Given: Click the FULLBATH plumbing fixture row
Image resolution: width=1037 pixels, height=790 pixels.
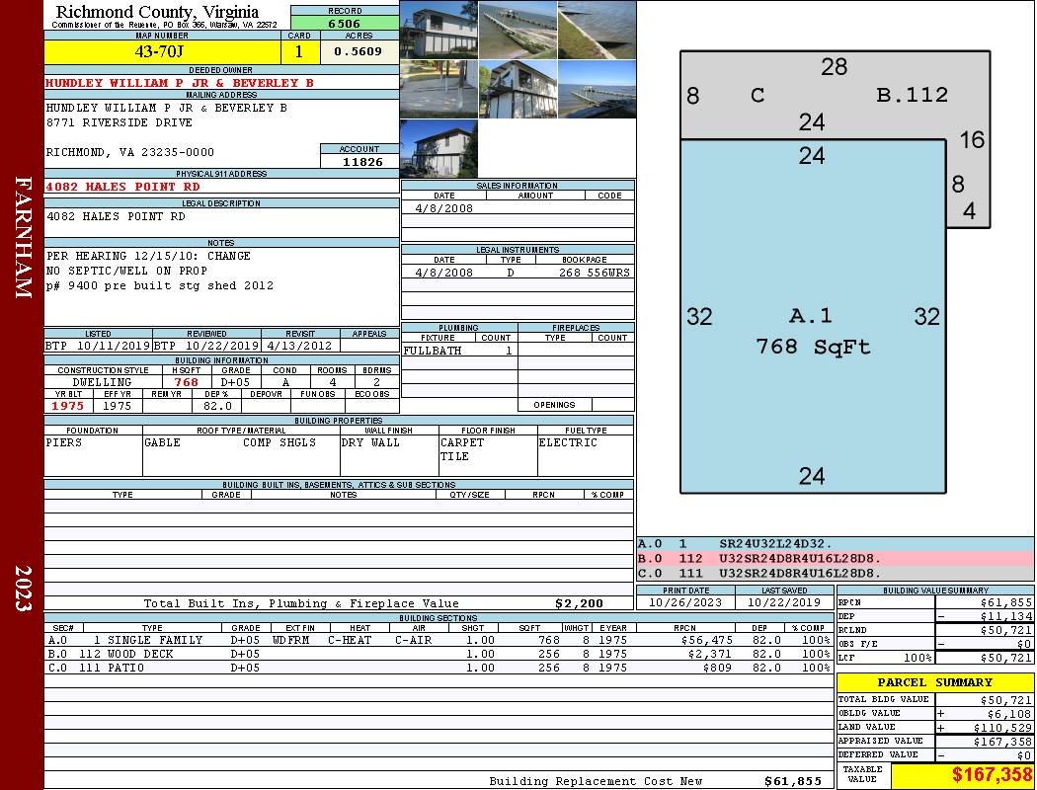Looking at the screenshot, I should click(x=459, y=351).
